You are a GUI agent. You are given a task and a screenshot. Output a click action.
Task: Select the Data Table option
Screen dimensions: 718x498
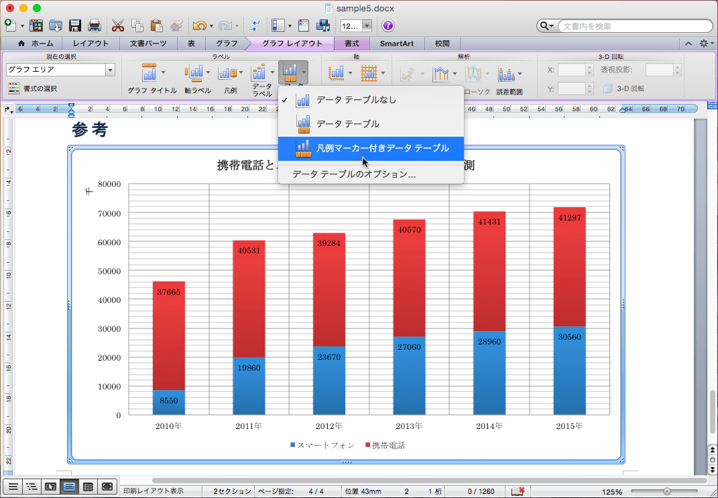(371, 124)
